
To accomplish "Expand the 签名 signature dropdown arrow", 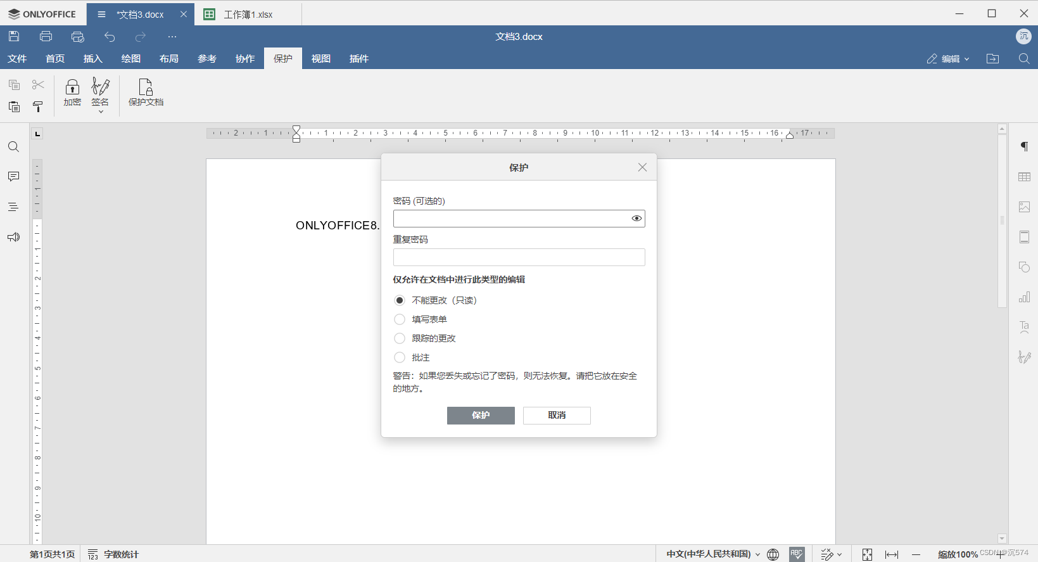I will click(x=101, y=112).
